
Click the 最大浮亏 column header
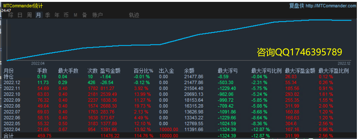click(227, 71)
